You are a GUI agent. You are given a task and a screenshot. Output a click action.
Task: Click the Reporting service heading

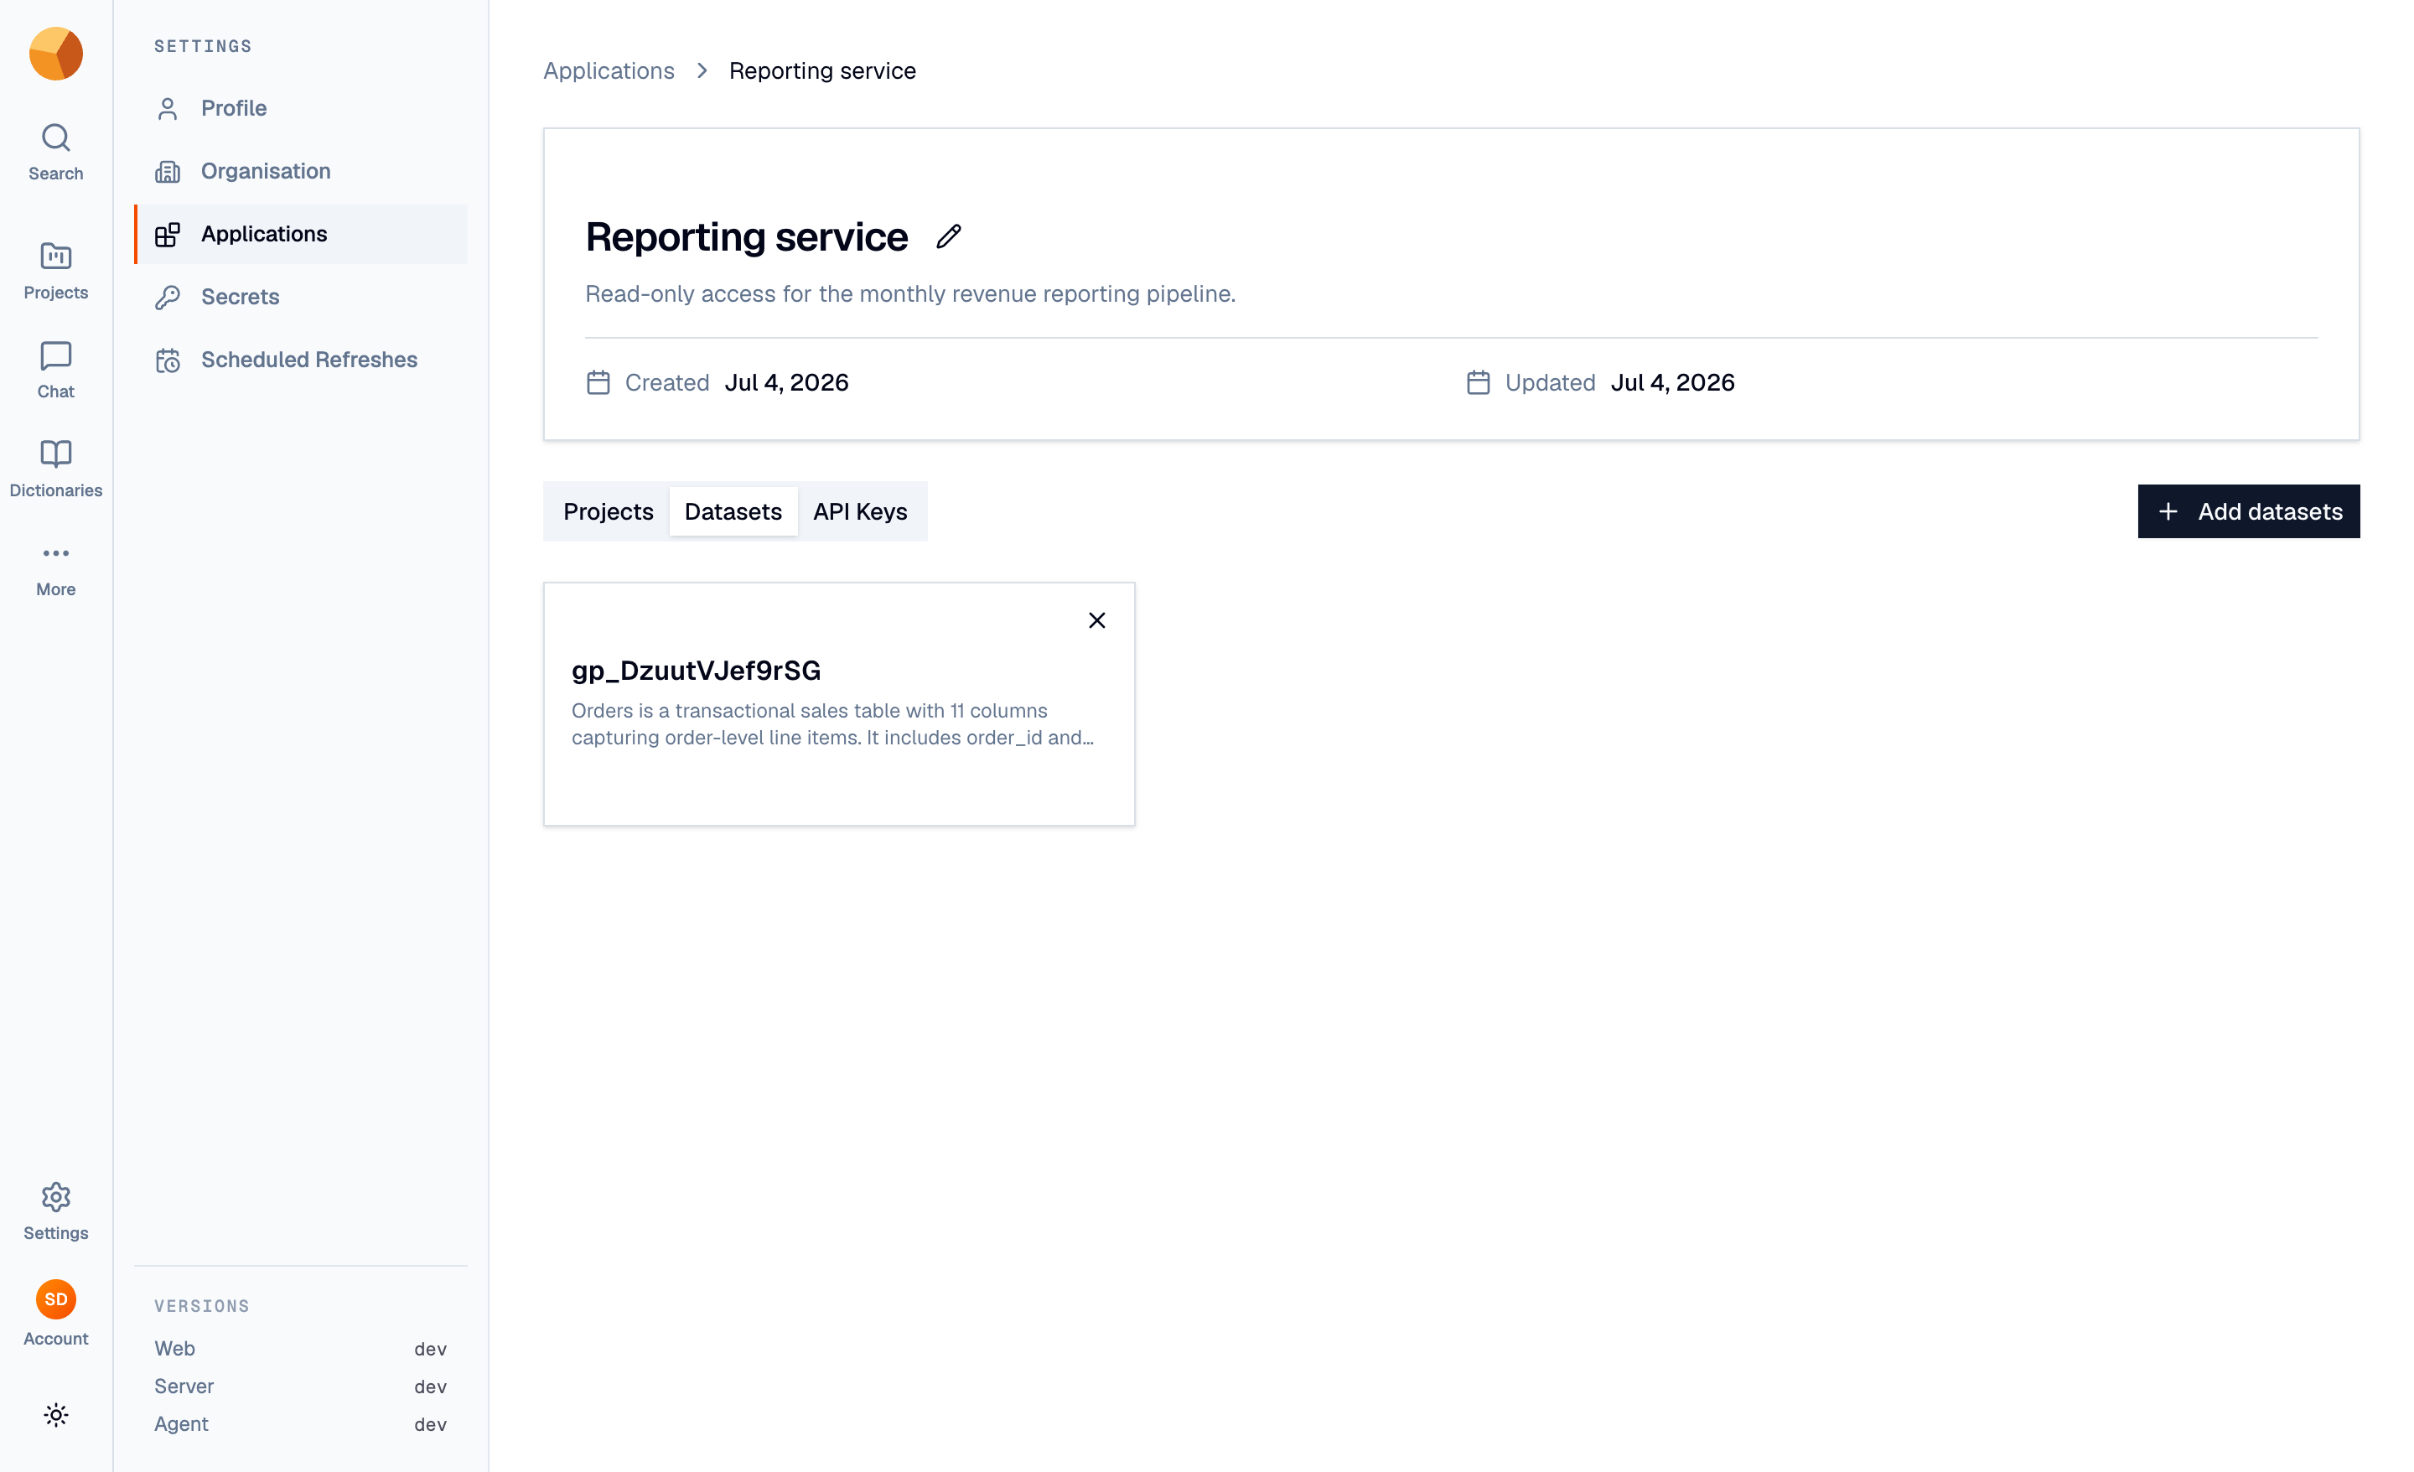(x=747, y=236)
